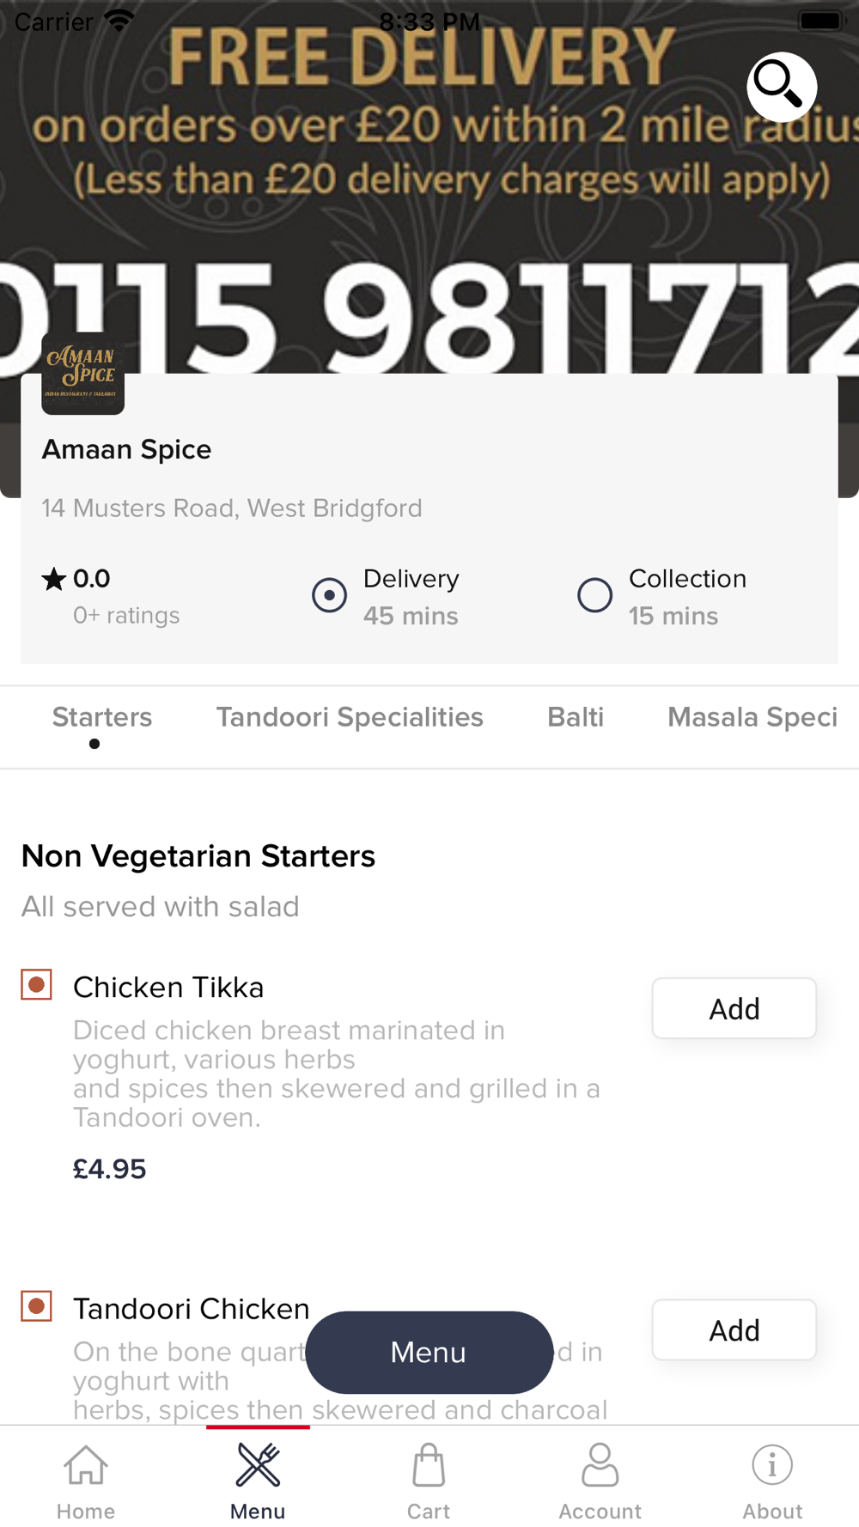The image size is (859, 1527).
Task: Tap the rating star icon
Action: [x=53, y=580]
